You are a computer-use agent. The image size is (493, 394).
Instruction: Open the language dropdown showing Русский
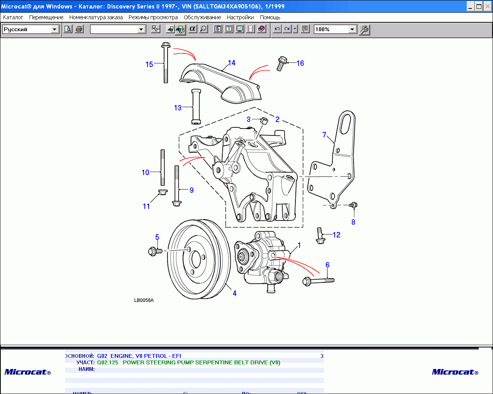[x=55, y=29]
